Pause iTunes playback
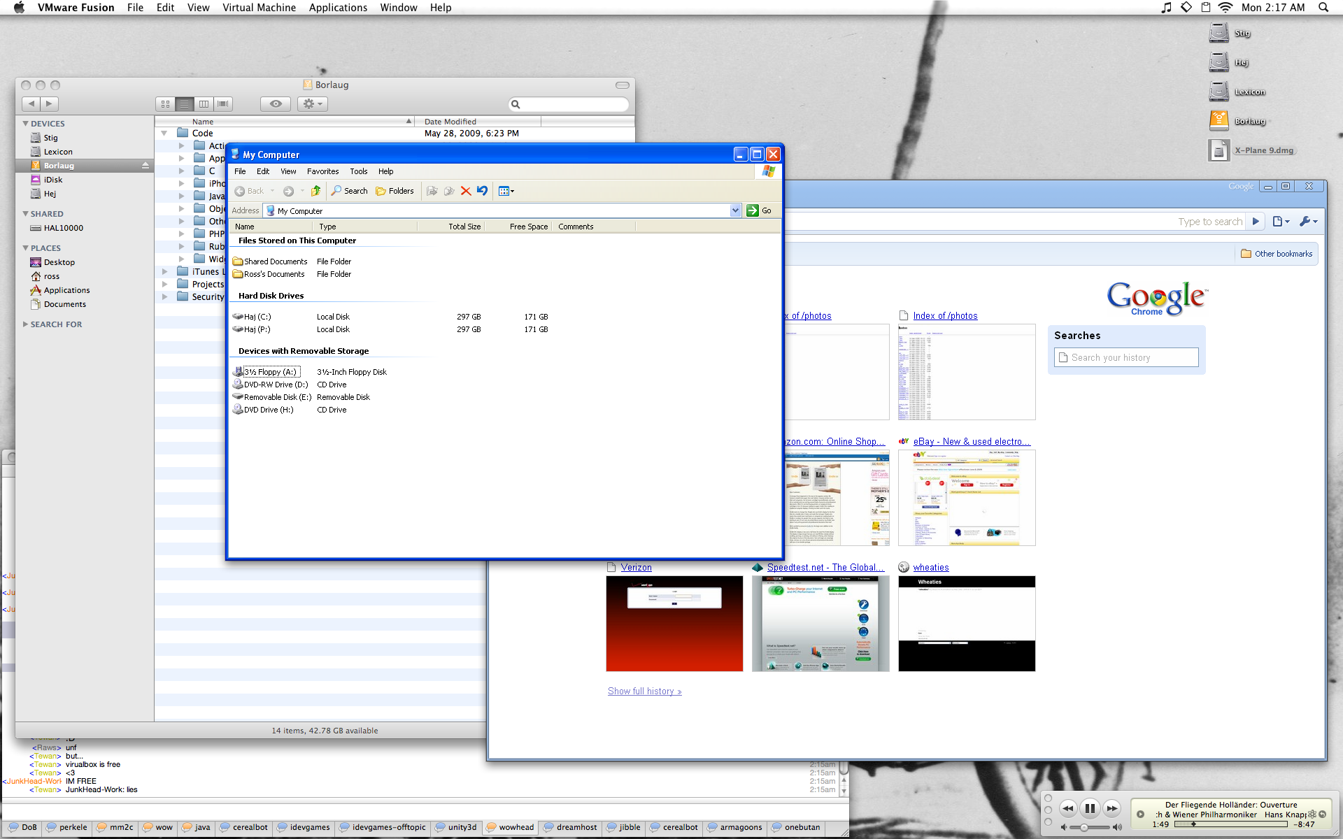 (x=1089, y=809)
